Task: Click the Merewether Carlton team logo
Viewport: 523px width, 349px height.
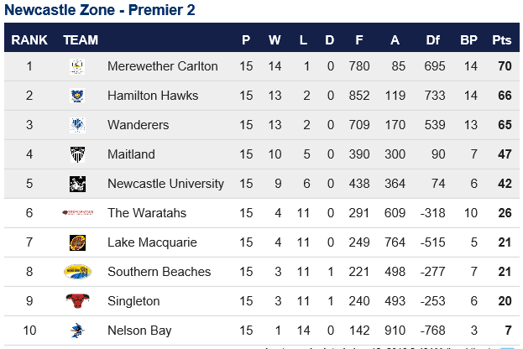Action: 77,66
